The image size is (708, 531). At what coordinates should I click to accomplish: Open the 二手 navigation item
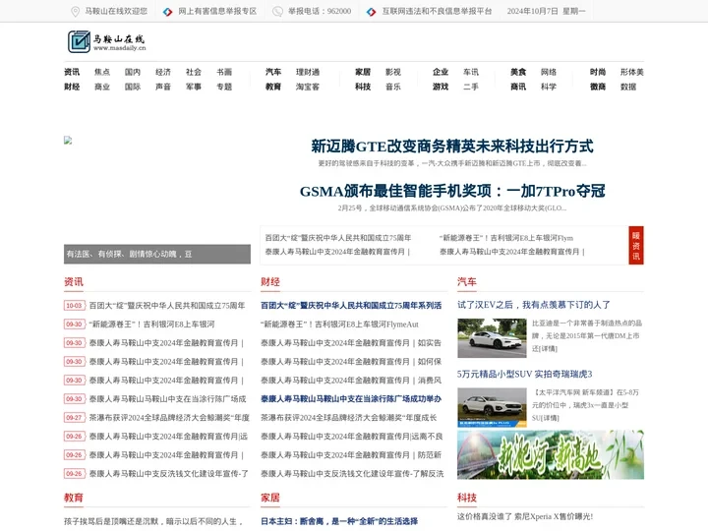point(470,87)
